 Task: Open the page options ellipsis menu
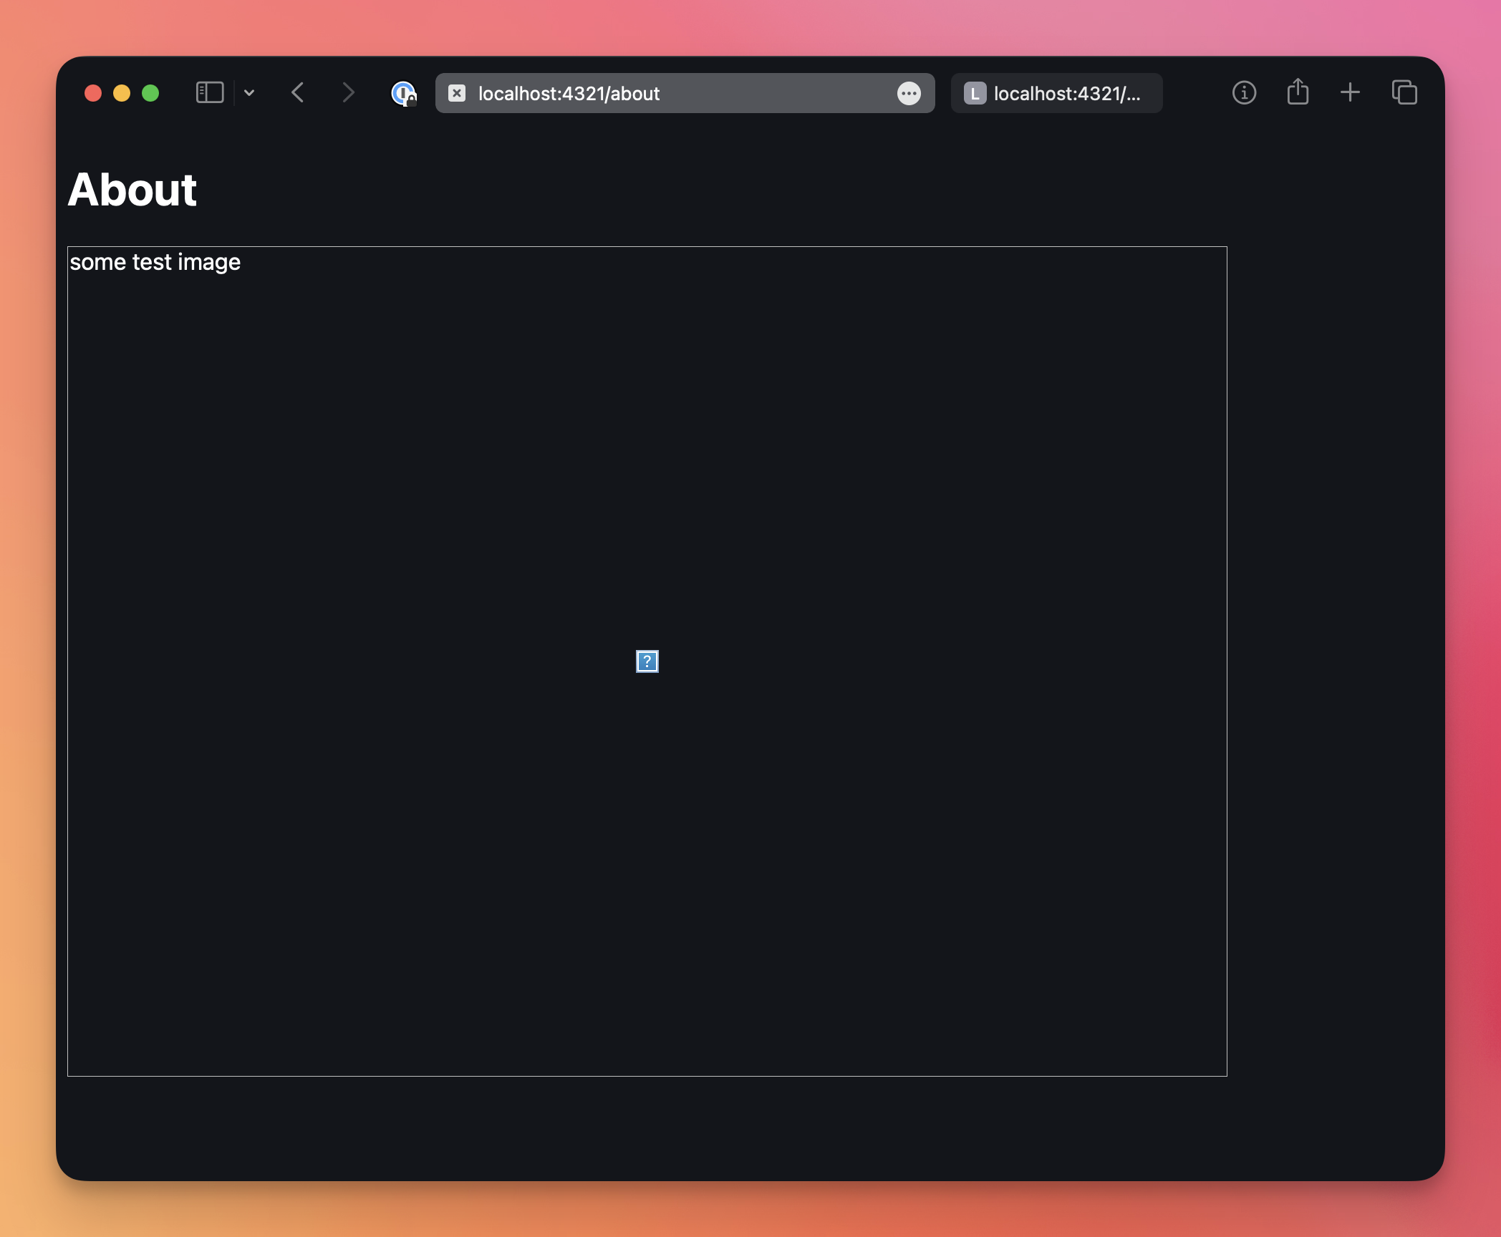tap(909, 93)
